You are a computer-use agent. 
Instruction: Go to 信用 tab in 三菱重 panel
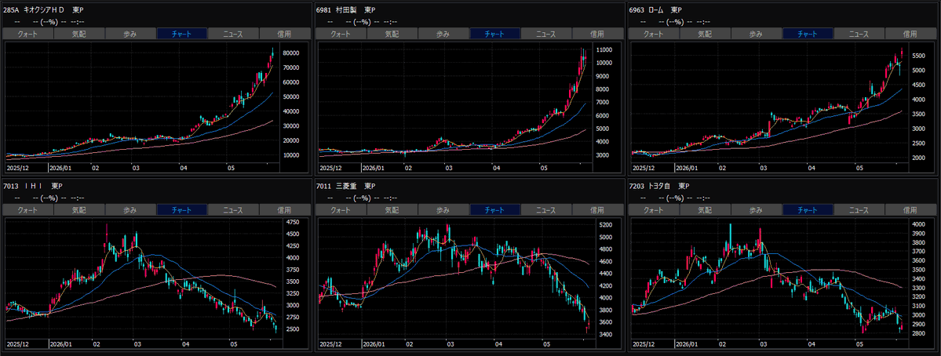pos(598,210)
